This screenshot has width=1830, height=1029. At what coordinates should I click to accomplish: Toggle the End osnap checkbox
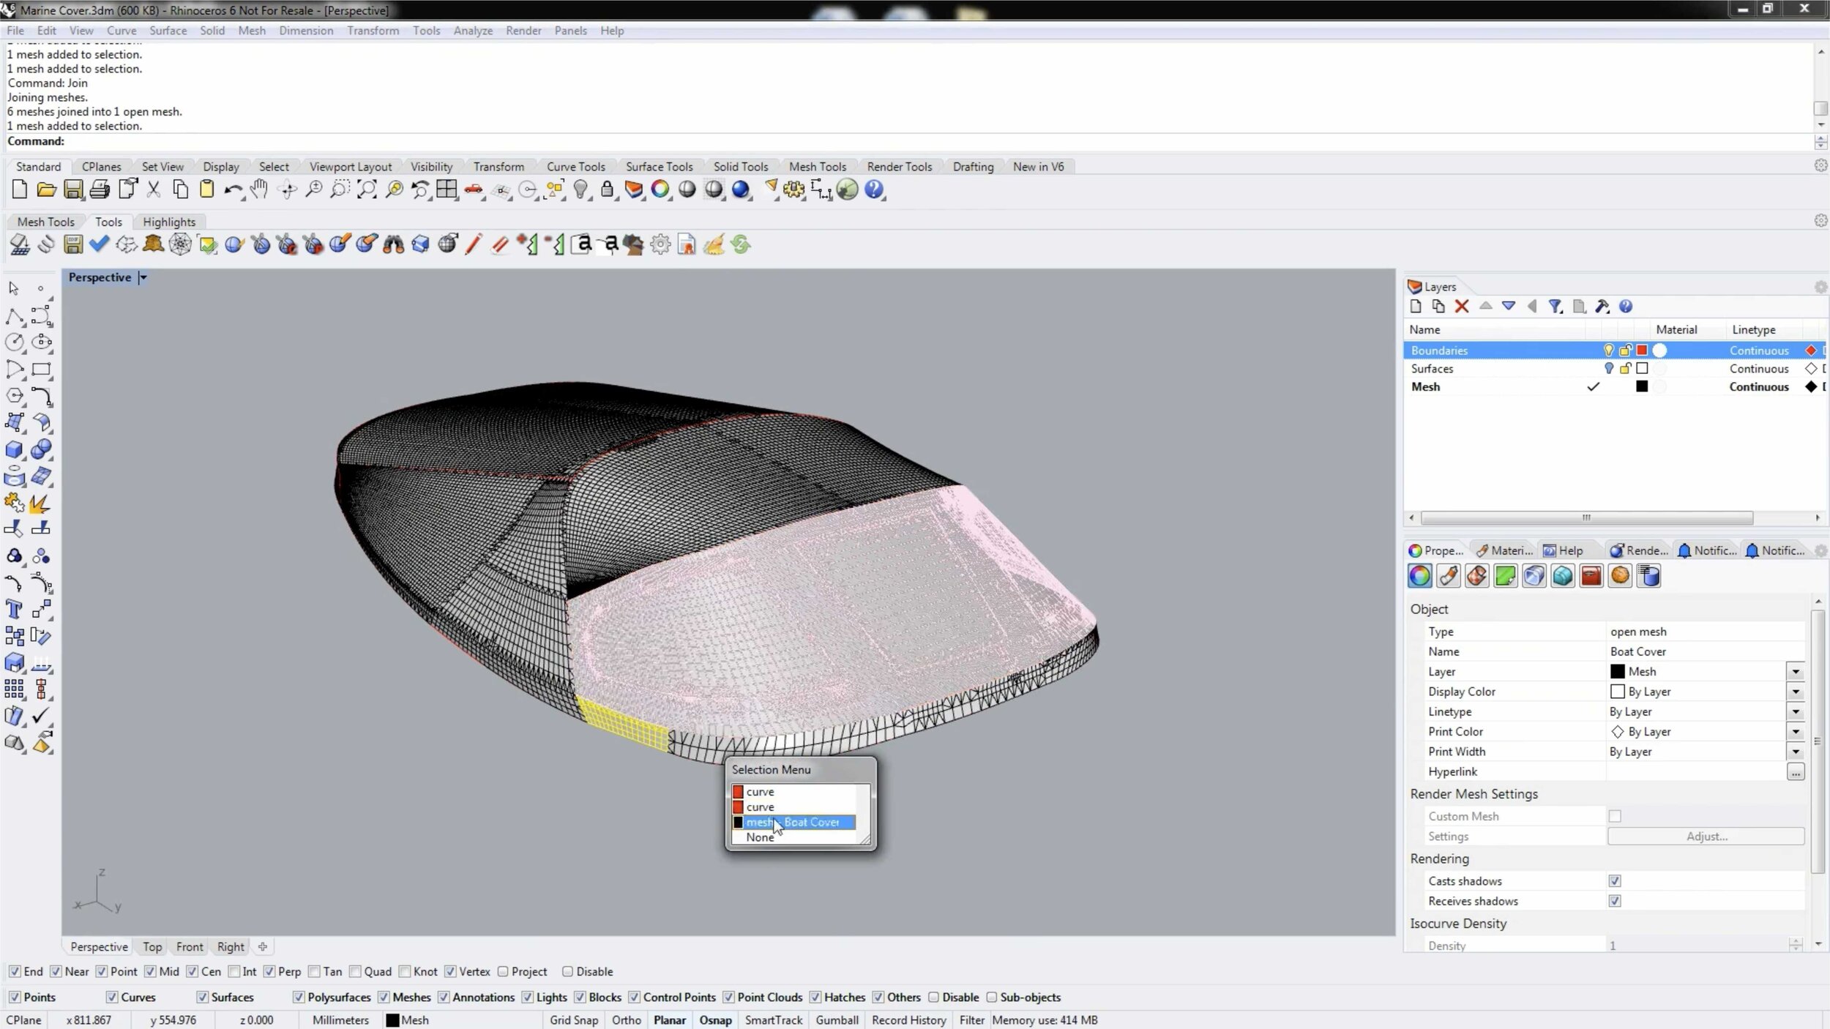pos(14,971)
